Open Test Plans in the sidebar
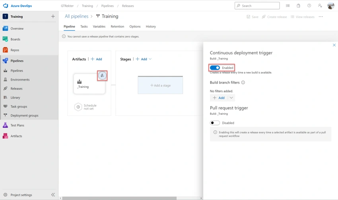Viewport: 338px width, 200px height. pos(17,125)
